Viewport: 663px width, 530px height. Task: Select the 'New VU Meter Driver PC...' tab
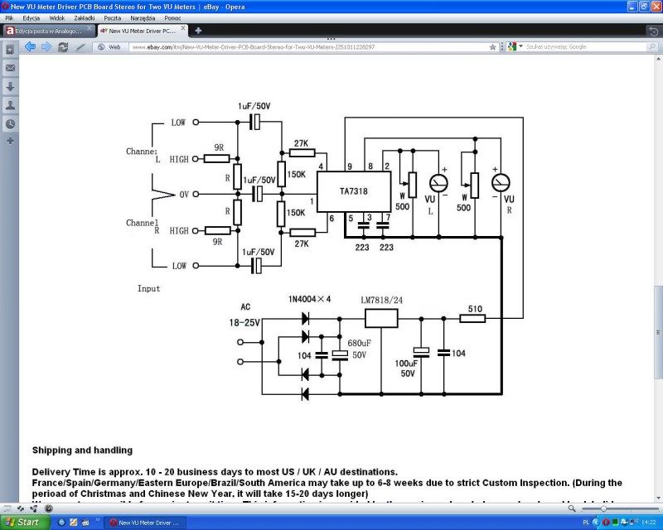coord(142,31)
